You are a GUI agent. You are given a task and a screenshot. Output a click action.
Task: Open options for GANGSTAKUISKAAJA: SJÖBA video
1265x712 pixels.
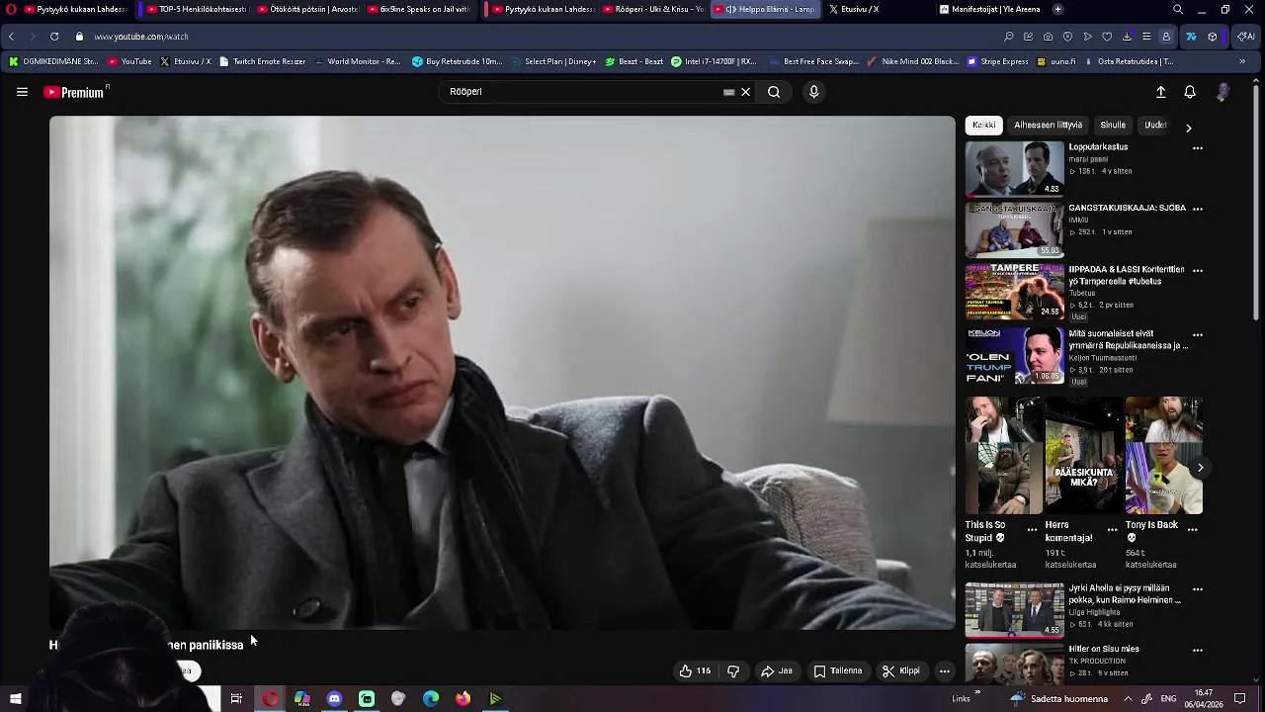click(1197, 210)
